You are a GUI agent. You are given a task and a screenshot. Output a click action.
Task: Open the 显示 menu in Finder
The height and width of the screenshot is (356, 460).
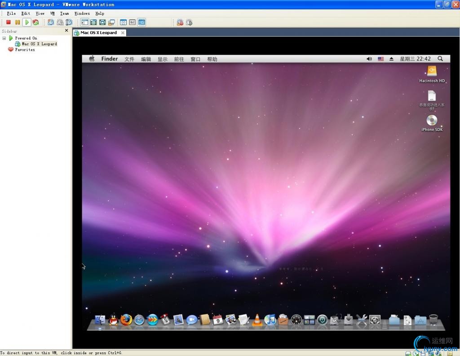163,59
